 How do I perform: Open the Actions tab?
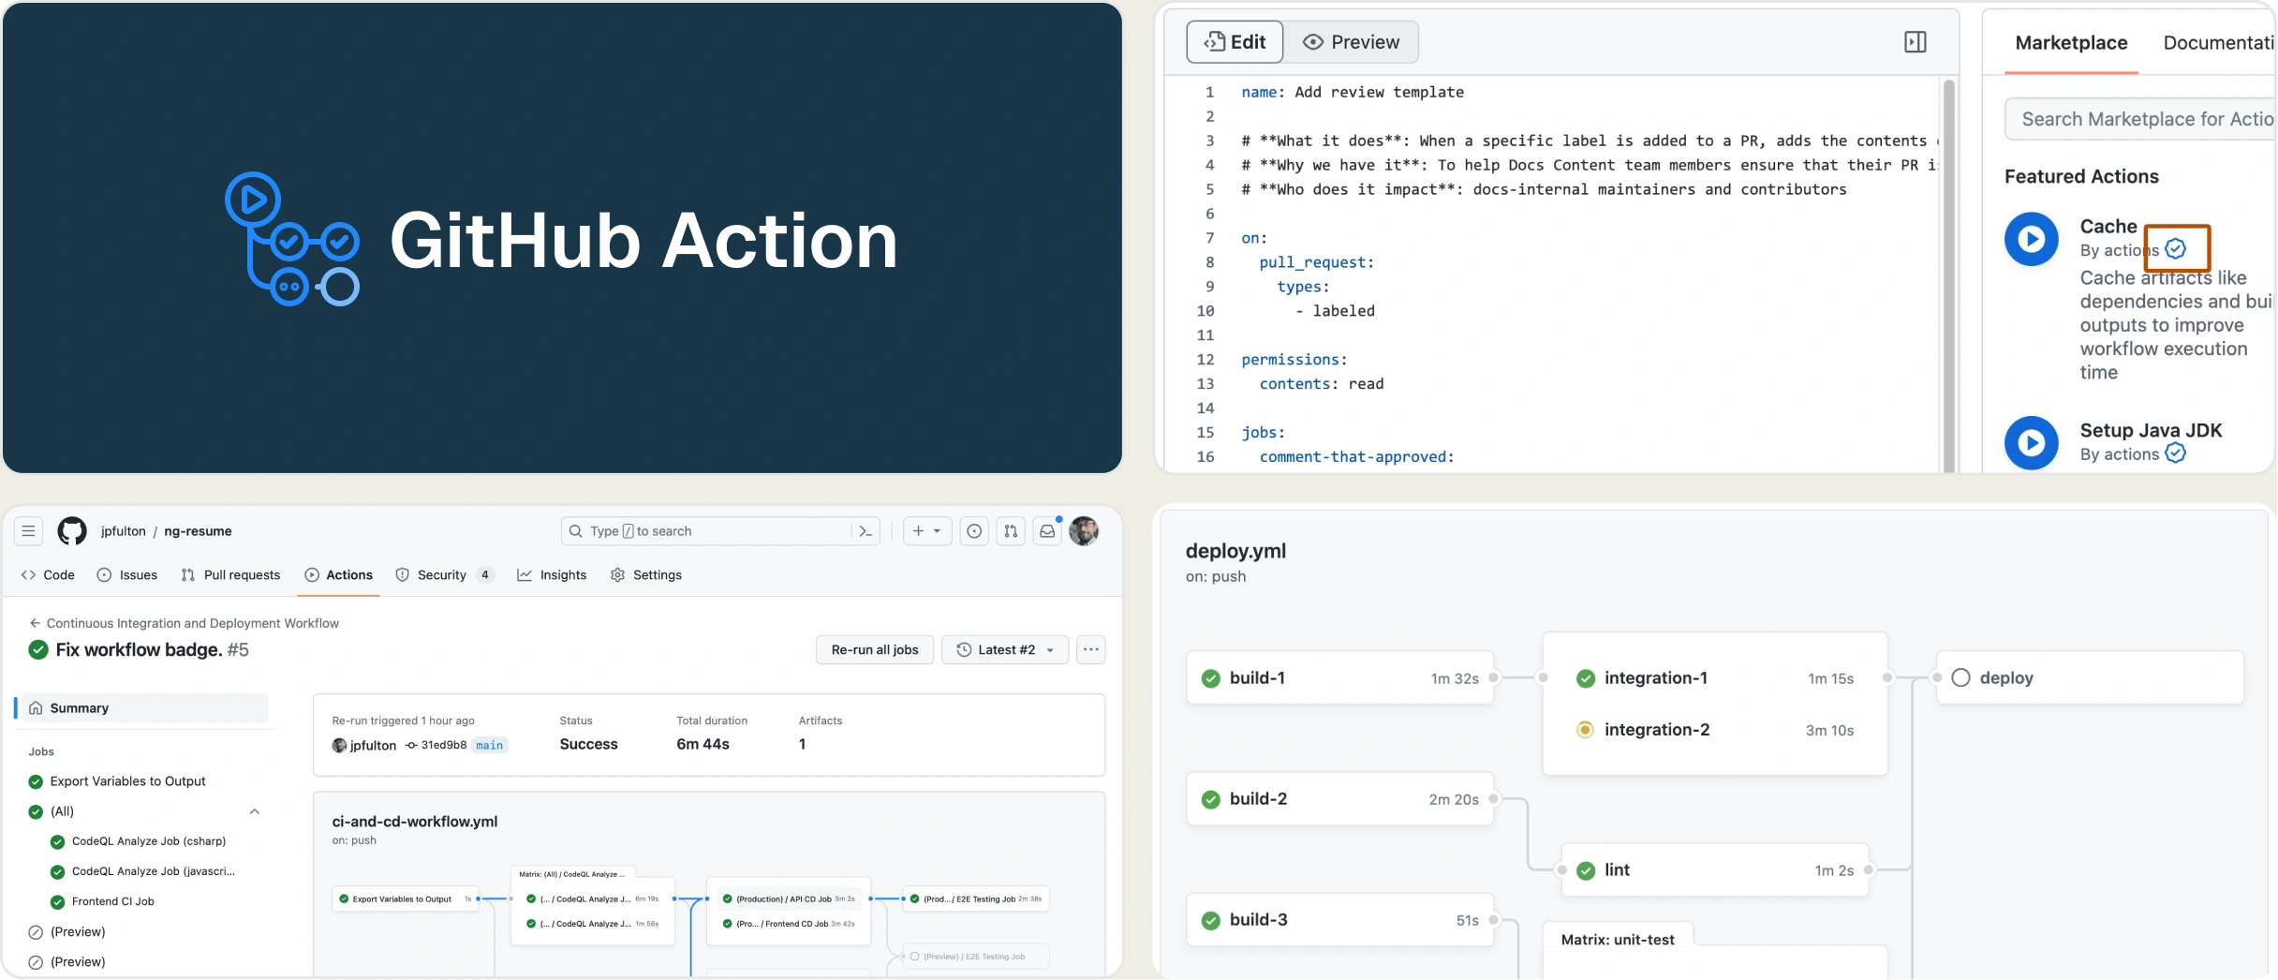coord(339,575)
